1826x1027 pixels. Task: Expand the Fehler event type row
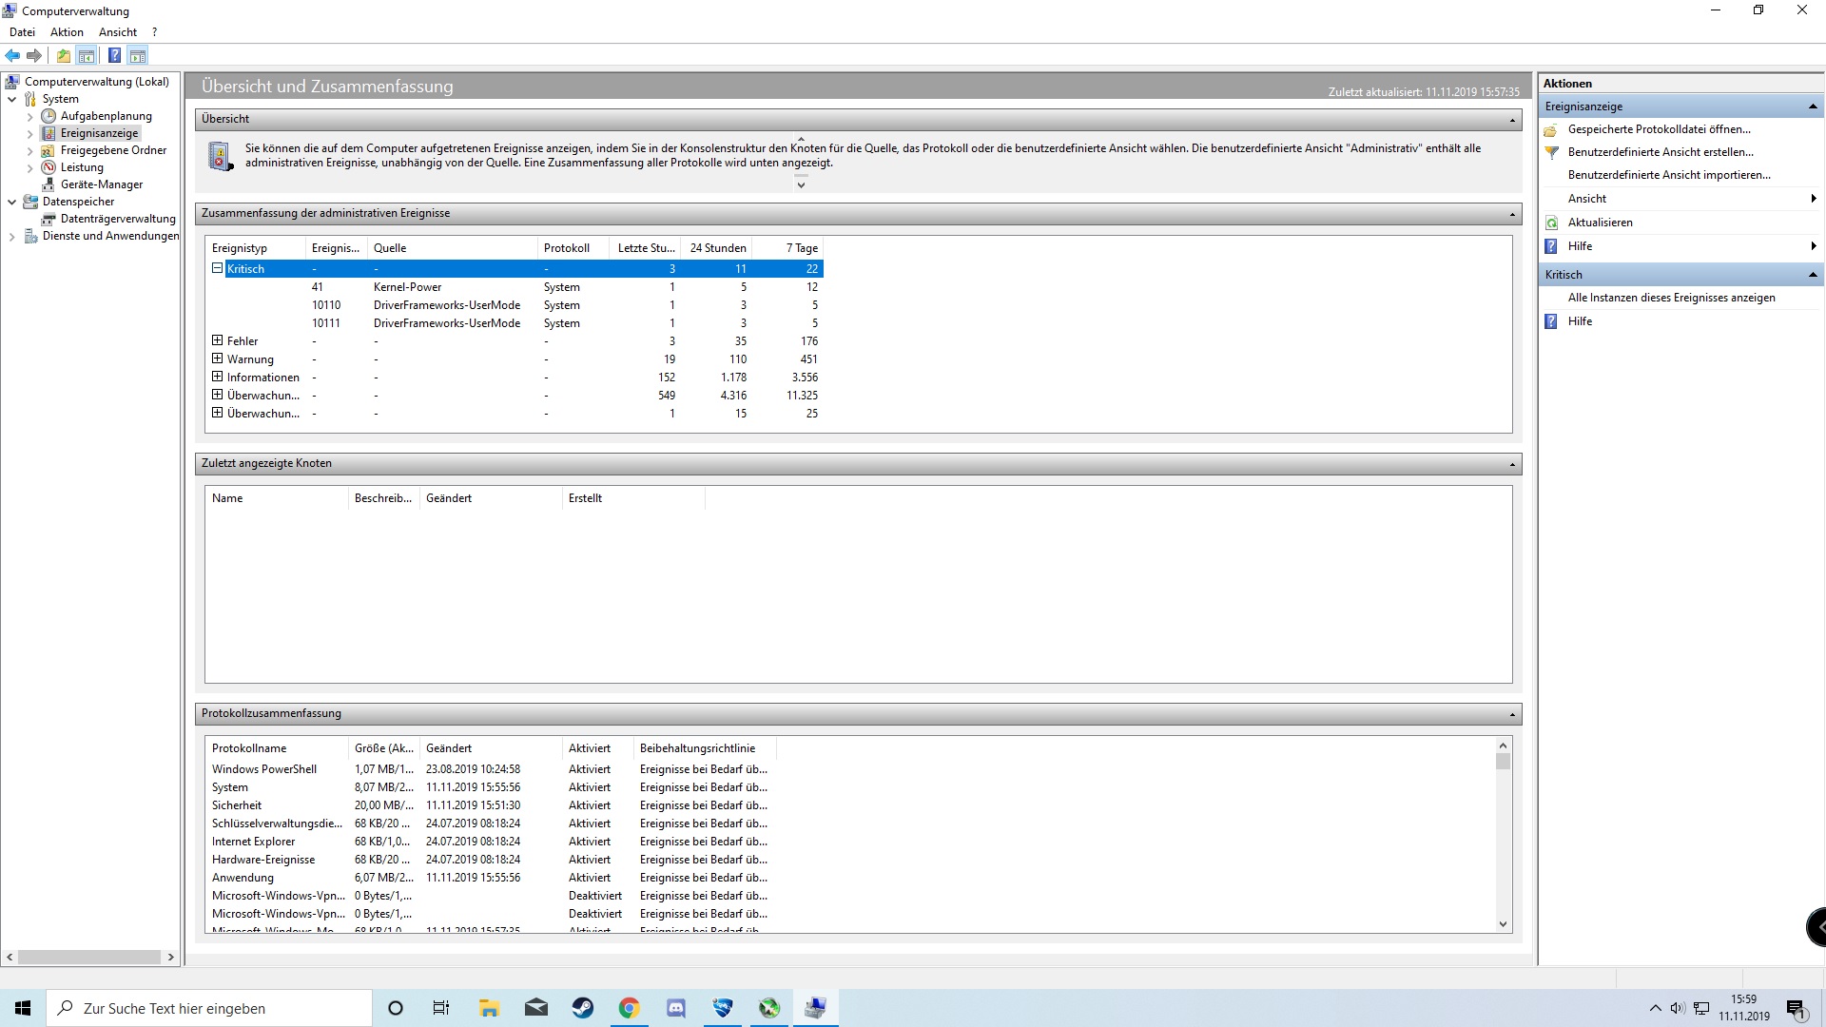[217, 340]
